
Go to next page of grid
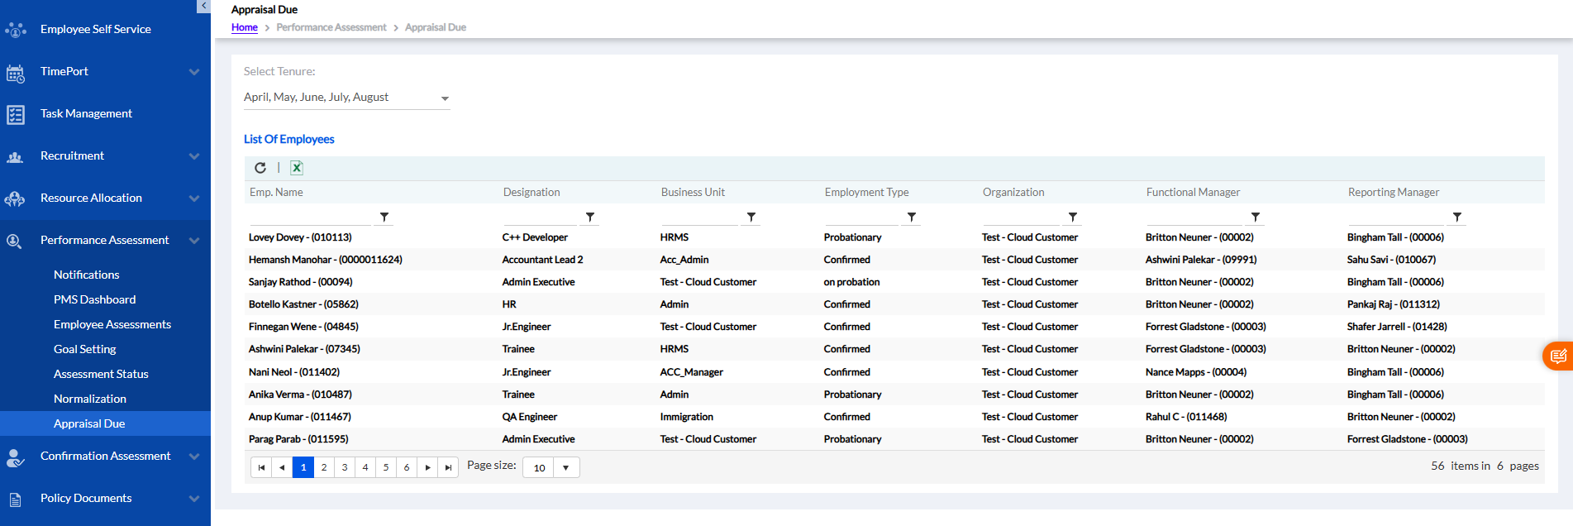(427, 467)
